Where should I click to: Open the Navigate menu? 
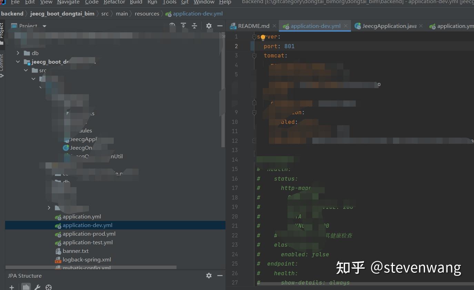(x=68, y=2)
